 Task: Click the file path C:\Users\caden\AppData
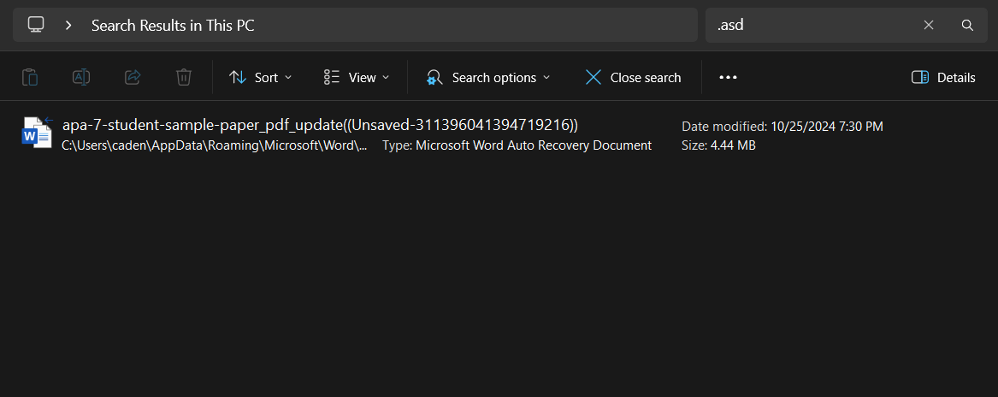pyautogui.click(x=215, y=145)
